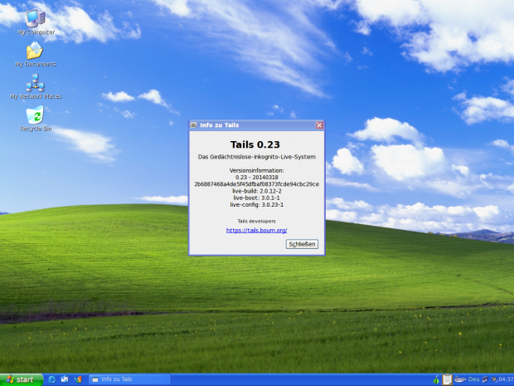
Task: Close the Info zu Tails dialog
Action: (319, 125)
